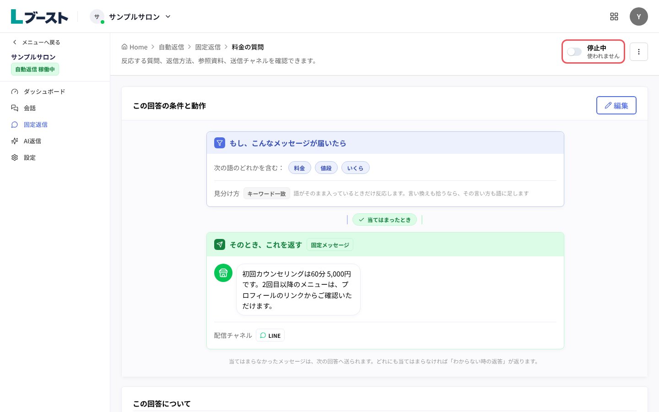
Task: Click the green shop avatar icon
Action: (x=223, y=273)
